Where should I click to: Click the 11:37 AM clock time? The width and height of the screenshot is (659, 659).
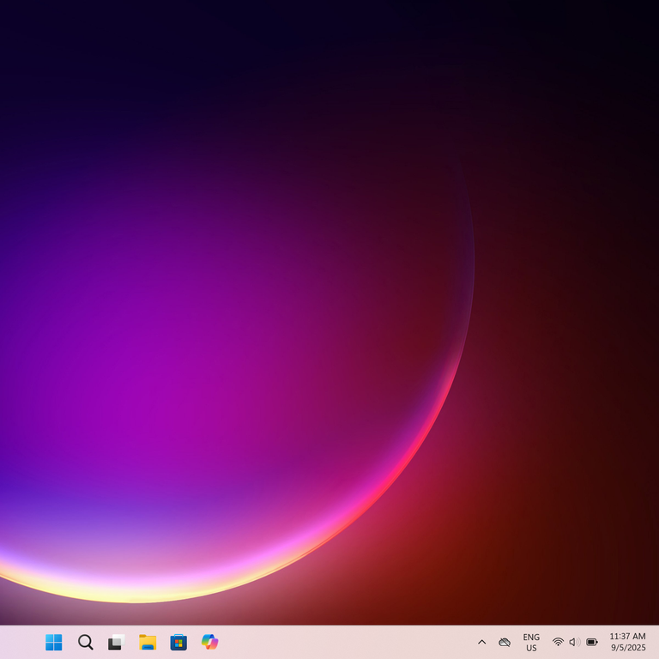627,636
